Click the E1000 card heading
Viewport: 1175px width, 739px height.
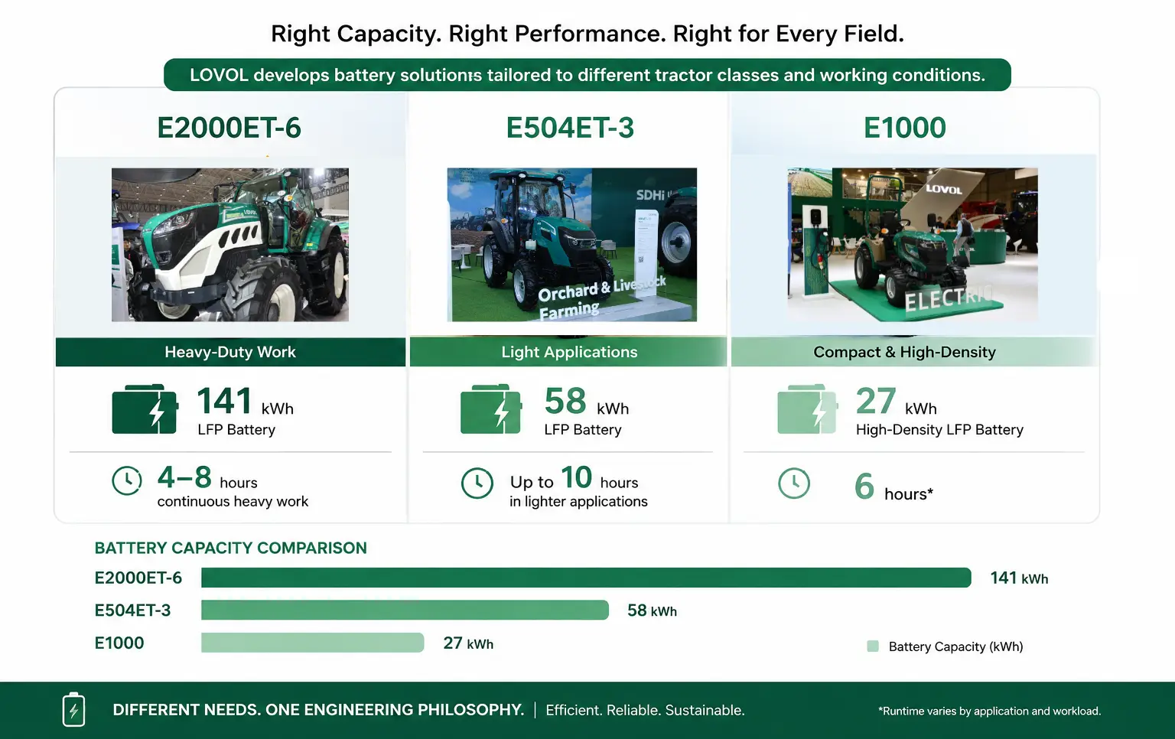905,128
